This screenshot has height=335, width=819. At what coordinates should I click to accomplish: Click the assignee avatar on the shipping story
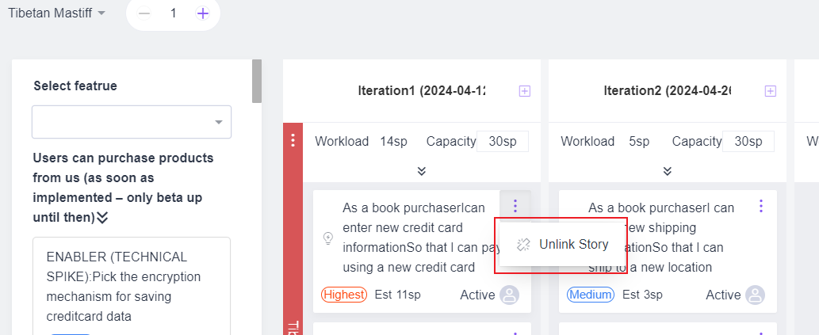[755, 295]
